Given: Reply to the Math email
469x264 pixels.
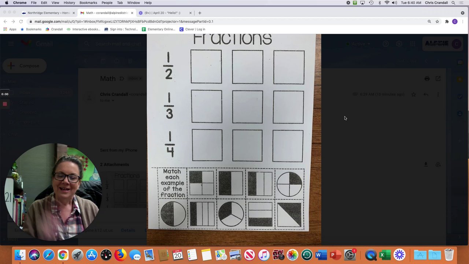Looking at the screenshot, I should click(426, 95).
